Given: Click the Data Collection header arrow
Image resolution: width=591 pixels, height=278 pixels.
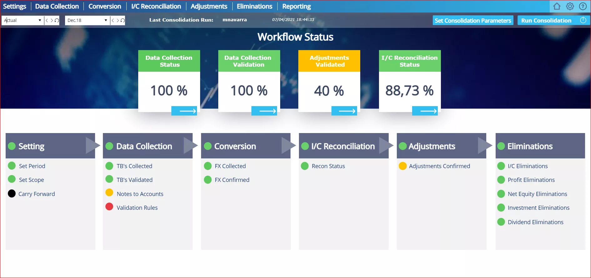Looking at the screenshot, I should click(x=190, y=145).
